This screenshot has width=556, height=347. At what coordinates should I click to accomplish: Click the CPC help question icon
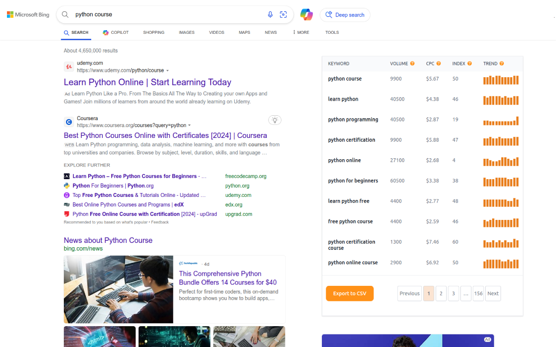[439, 64]
